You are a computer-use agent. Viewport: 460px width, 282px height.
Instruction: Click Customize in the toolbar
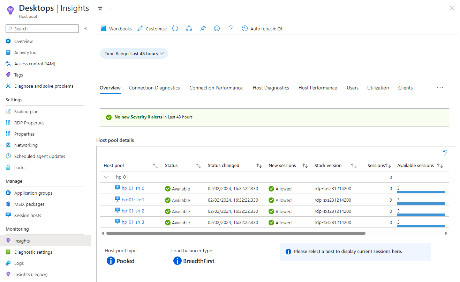(x=152, y=29)
